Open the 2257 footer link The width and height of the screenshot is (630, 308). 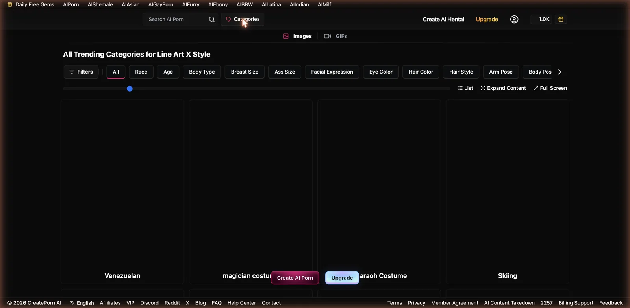tap(547, 303)
